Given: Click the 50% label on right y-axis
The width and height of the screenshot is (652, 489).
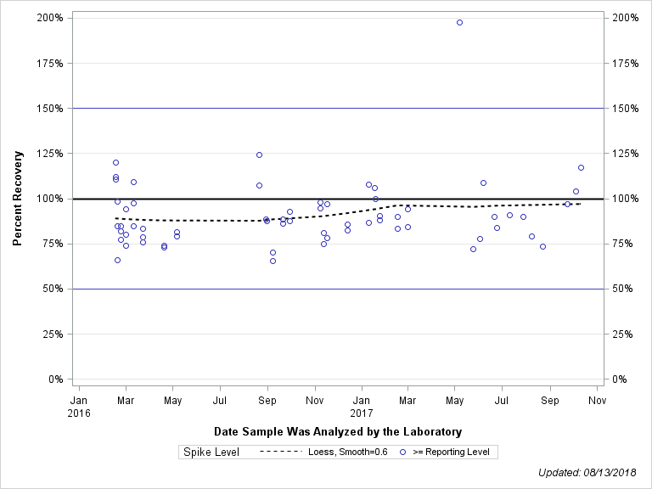Looking at the screenshot, I should click(x=622, y=289).
